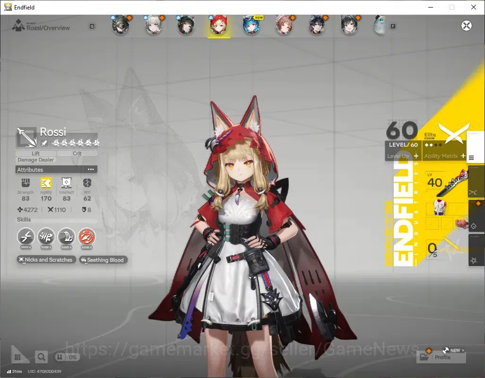Click the UID: 4708200439 text
485x378 pixels.
click(x=44, y=371)
